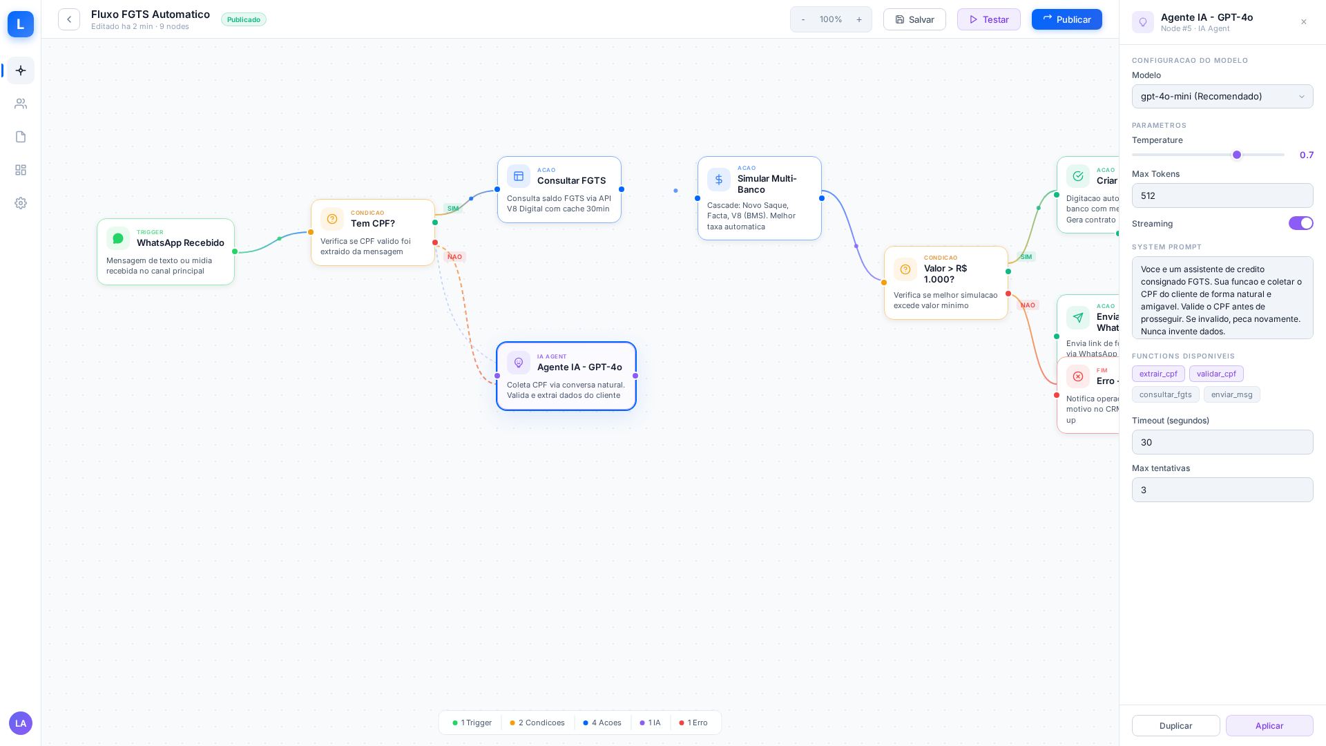This screenshot has height=746, width=1326.
Task: Click the green checkmark icon on the Criar action node
Action: 1078,176
